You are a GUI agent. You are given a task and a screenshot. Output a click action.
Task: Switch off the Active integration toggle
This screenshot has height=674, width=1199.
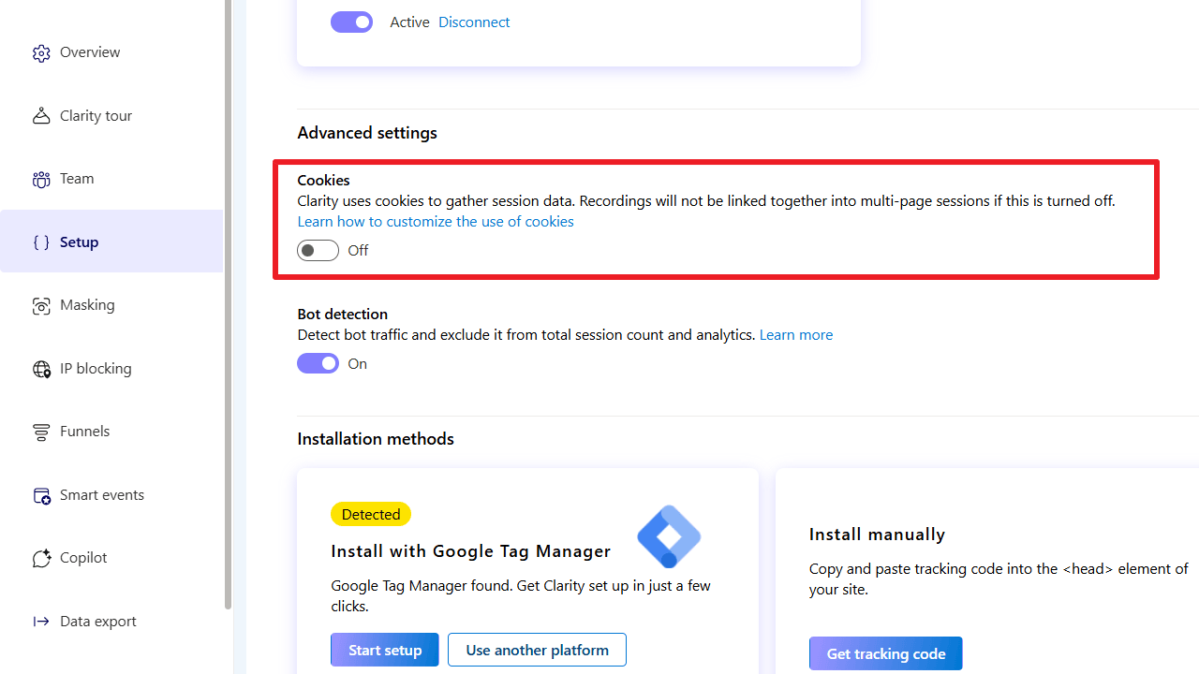click(351, 22)
